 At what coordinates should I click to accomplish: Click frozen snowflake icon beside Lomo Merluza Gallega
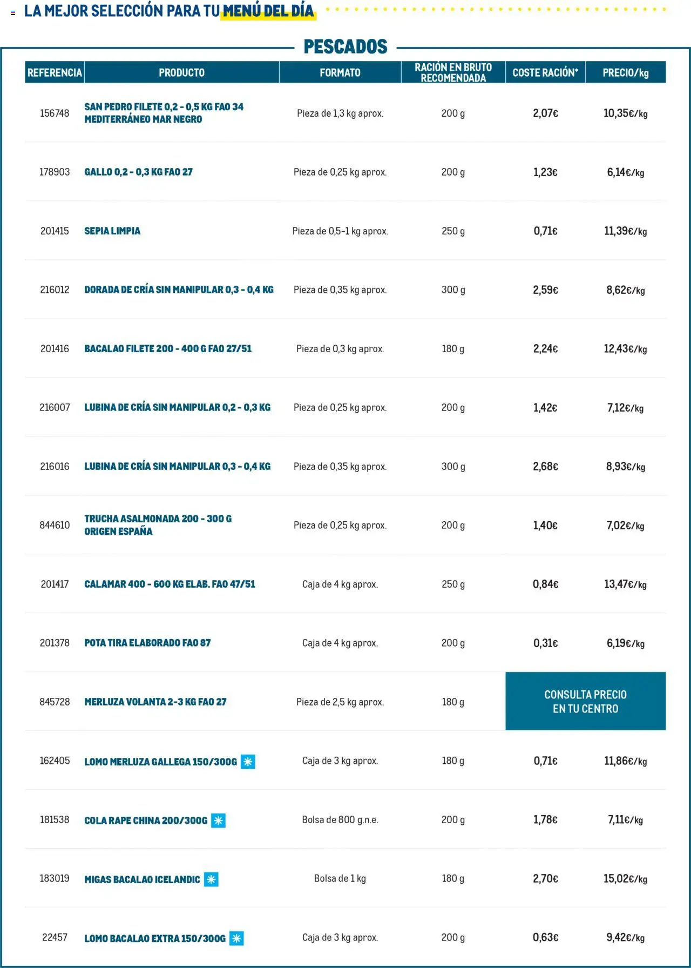248,762
